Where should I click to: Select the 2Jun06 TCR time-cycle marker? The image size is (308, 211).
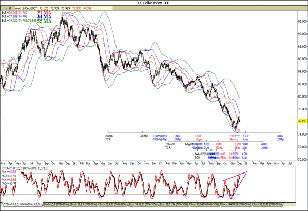[x=109, y=137]
